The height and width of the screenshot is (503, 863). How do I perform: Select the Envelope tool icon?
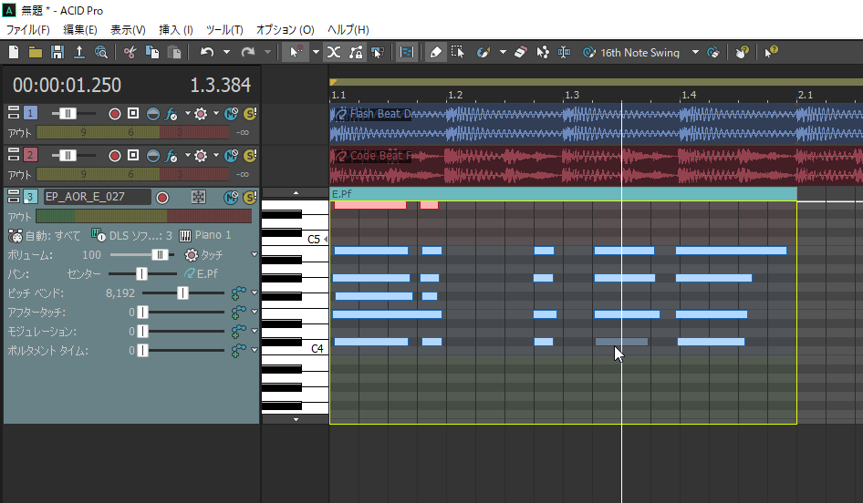click(543, 52)
